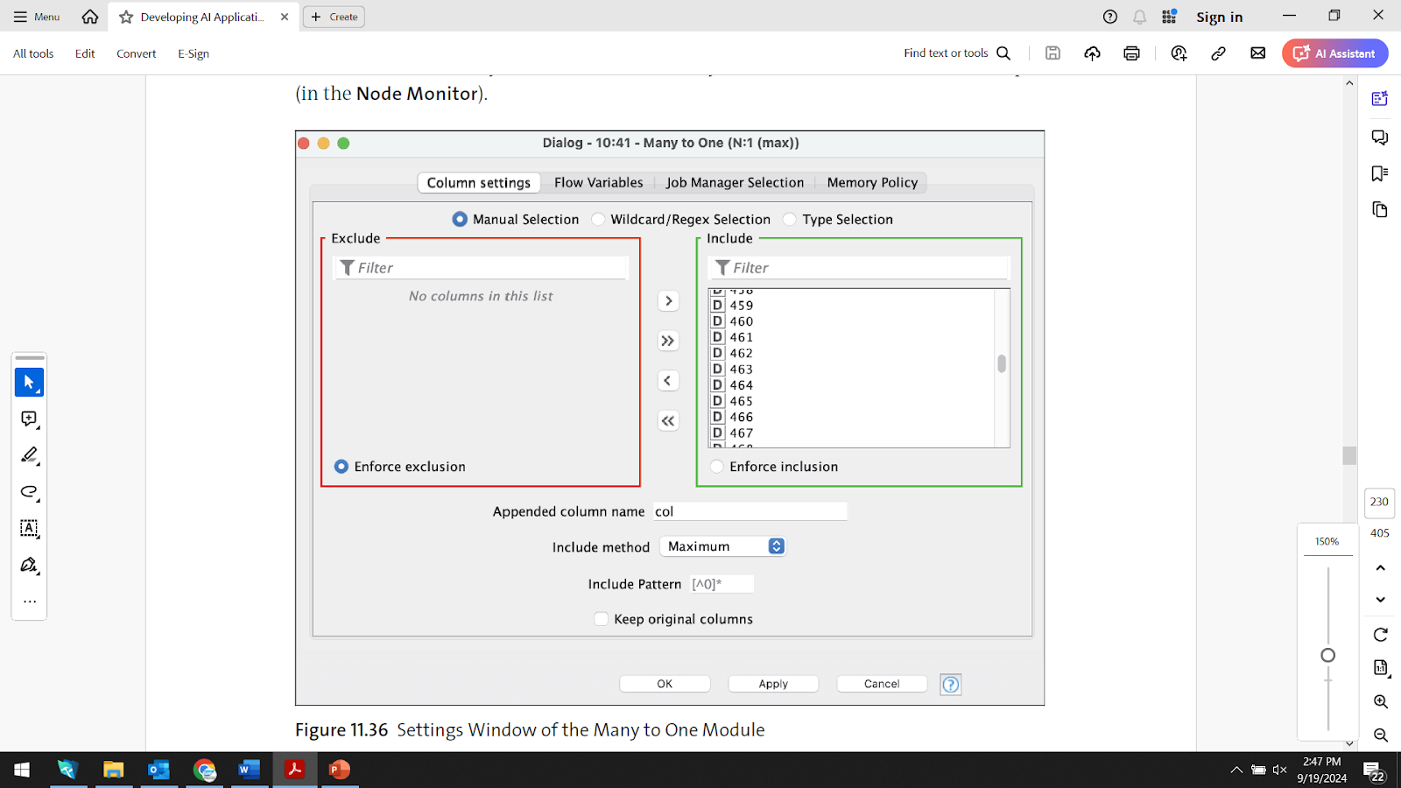1401x788 pixels.
Task: Adjust the zoom level slider handle
Action: click(x=1327, y=656)
